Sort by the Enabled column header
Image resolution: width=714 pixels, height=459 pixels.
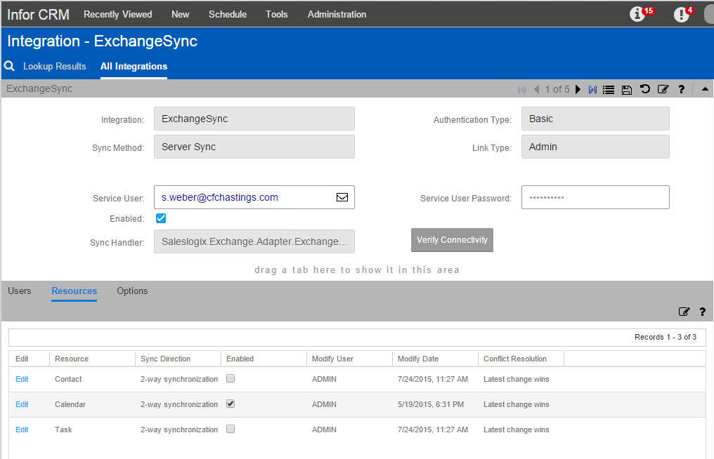tap(240, 359)
